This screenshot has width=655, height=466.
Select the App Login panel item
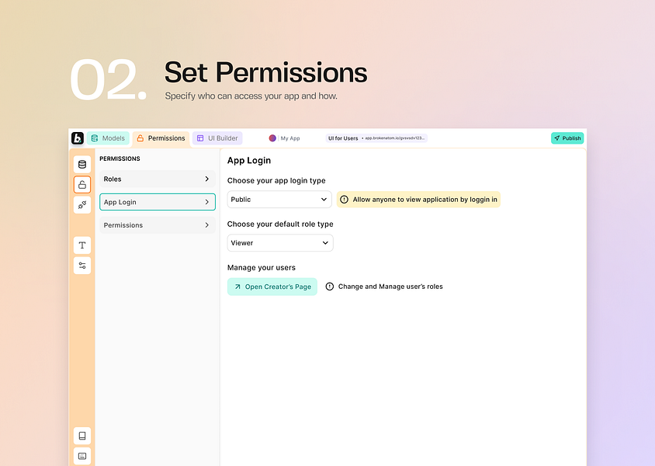tap(158, 202)
